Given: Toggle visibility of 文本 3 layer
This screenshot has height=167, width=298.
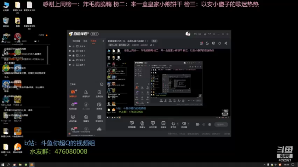Looking at the screenshot, I should pos(70,55).
